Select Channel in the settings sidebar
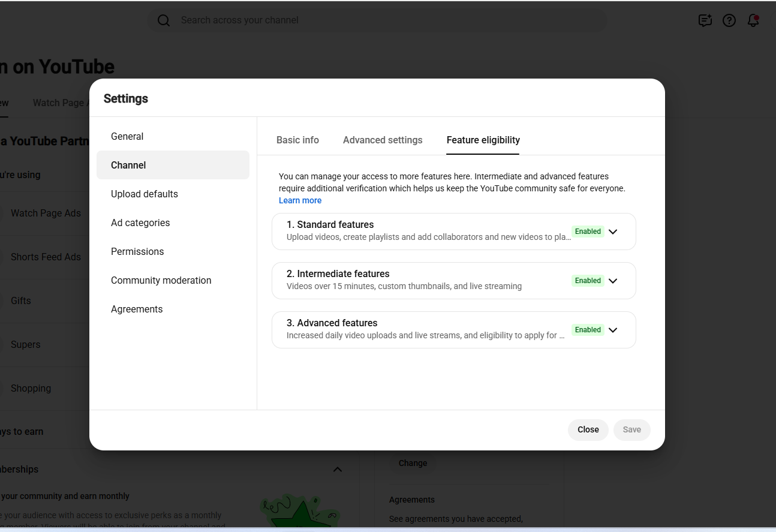Image resolution: width=776 pixels, height=532 pixels. (x=173, y=165)
